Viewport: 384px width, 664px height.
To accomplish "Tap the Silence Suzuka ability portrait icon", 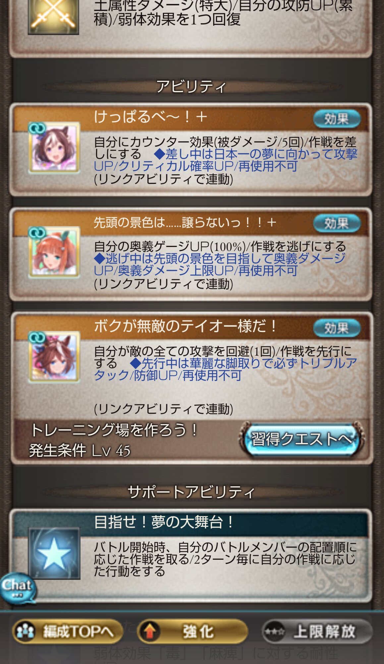I will click(54, 252).
